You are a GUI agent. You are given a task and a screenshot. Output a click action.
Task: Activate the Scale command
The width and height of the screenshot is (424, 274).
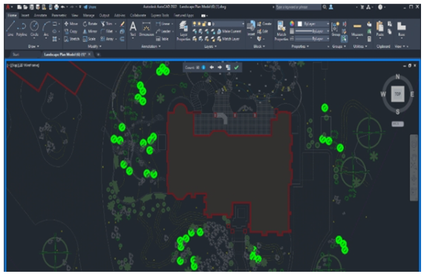89,39
